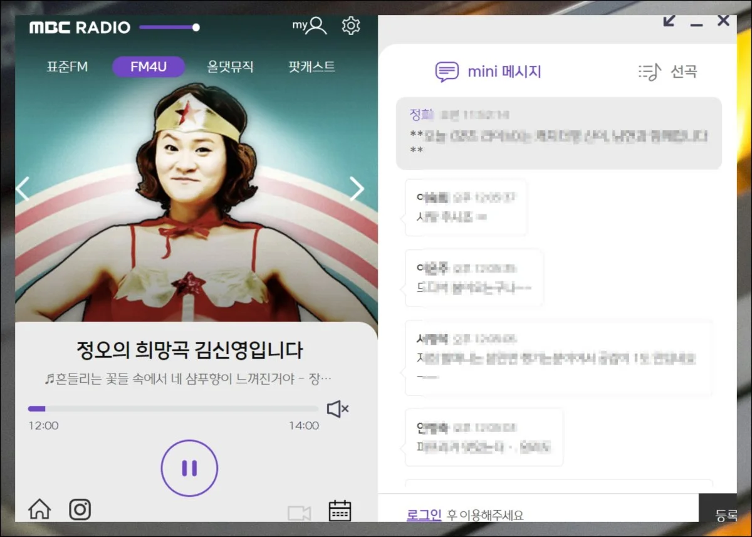Shrink the player with diagonal arrow icon
This screenshot has width=752, height=537.
[x=669, y=21]
